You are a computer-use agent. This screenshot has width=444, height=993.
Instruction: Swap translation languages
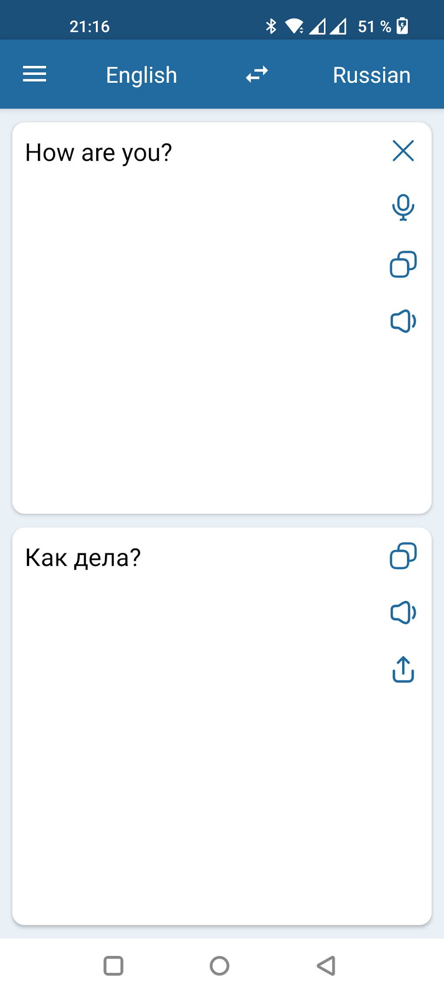pos(256,74)
